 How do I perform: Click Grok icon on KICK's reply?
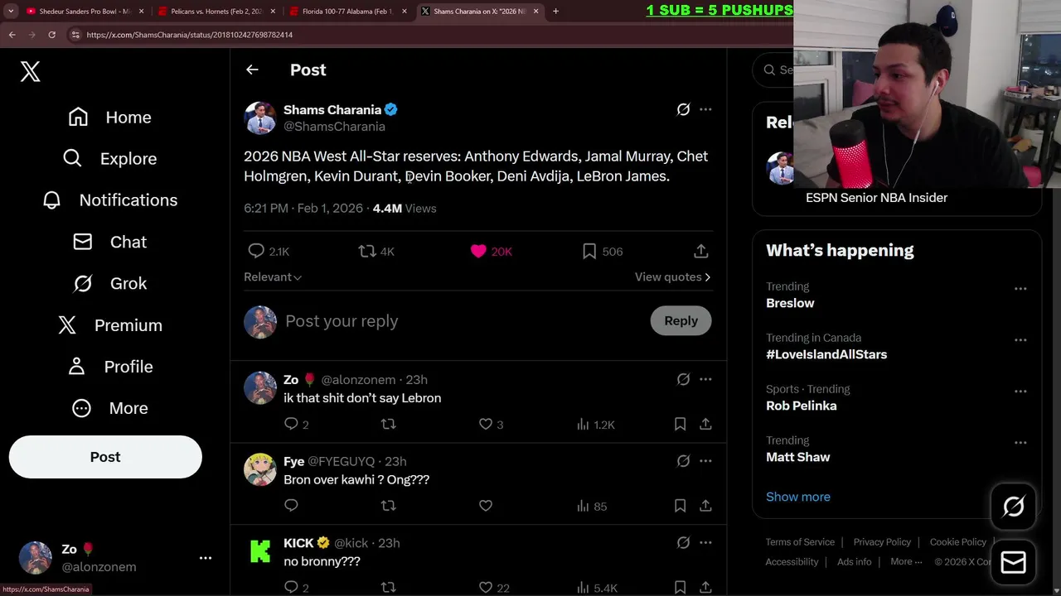point(683,543)
